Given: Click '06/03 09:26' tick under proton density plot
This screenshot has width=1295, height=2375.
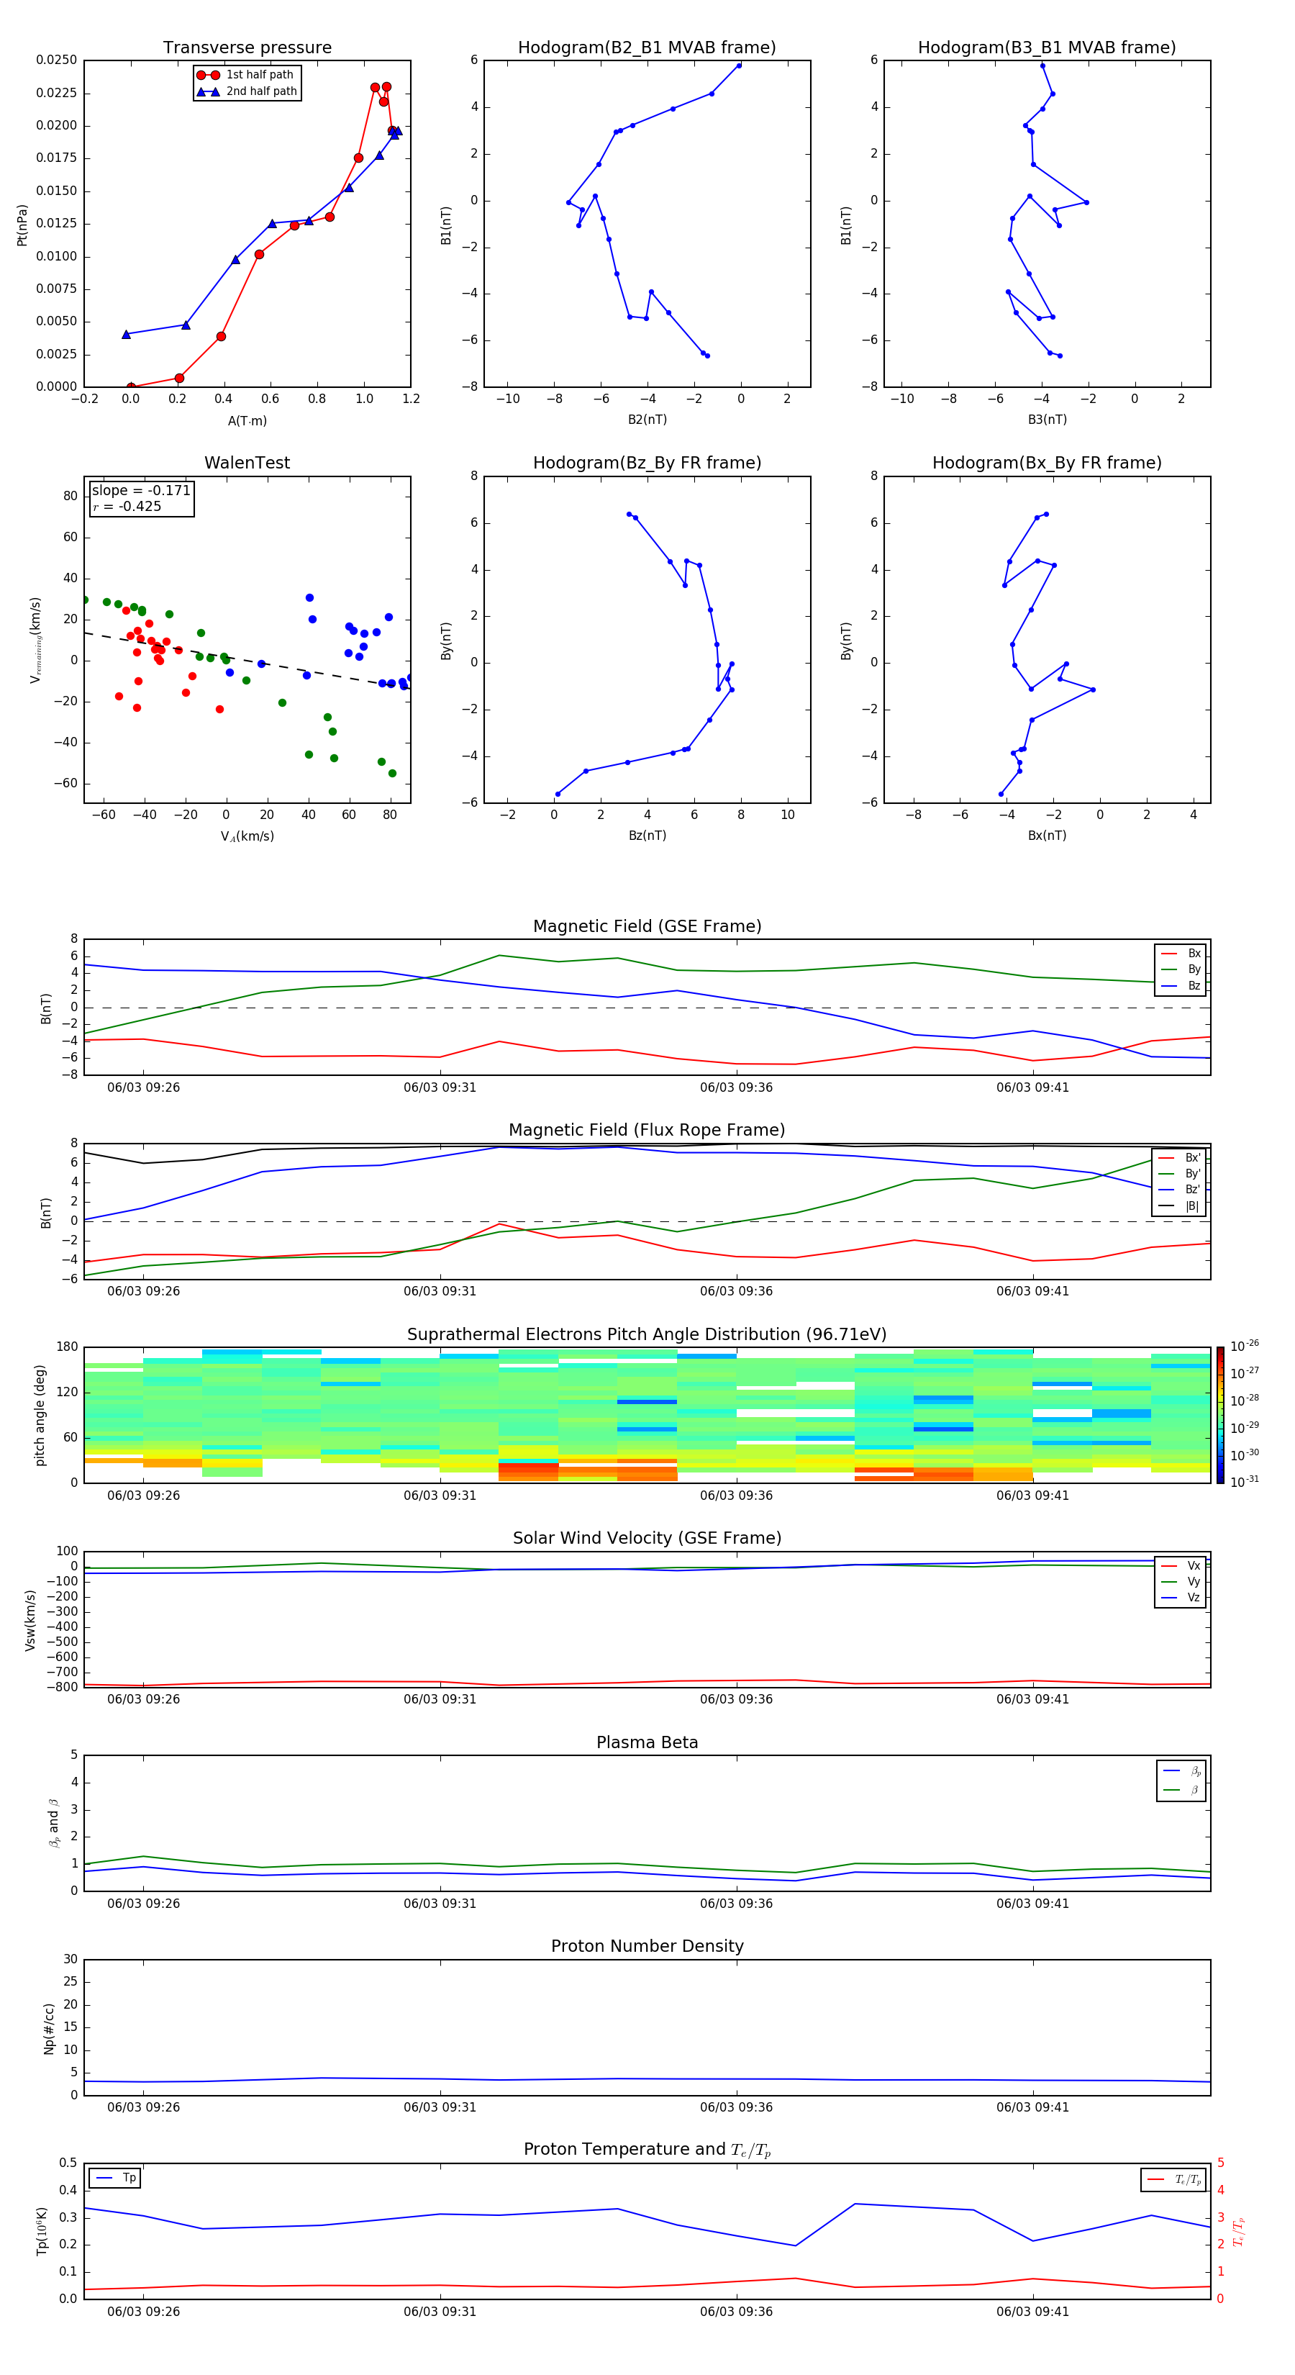Looking at the screenshot, I should 144,2107.
